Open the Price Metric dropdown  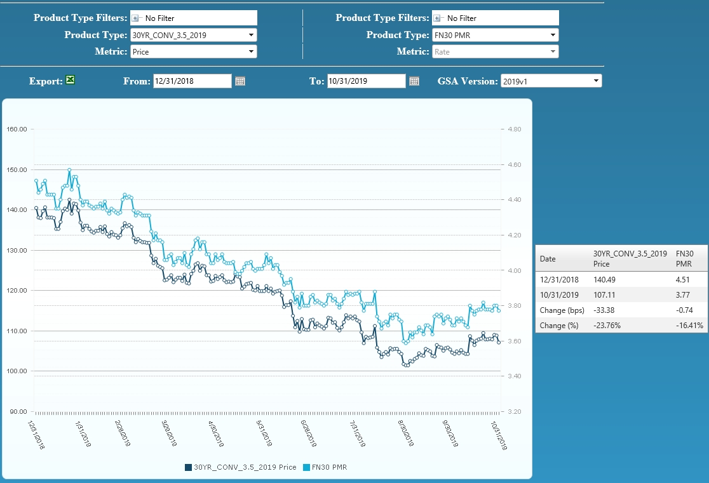click(x=194, y=51)
